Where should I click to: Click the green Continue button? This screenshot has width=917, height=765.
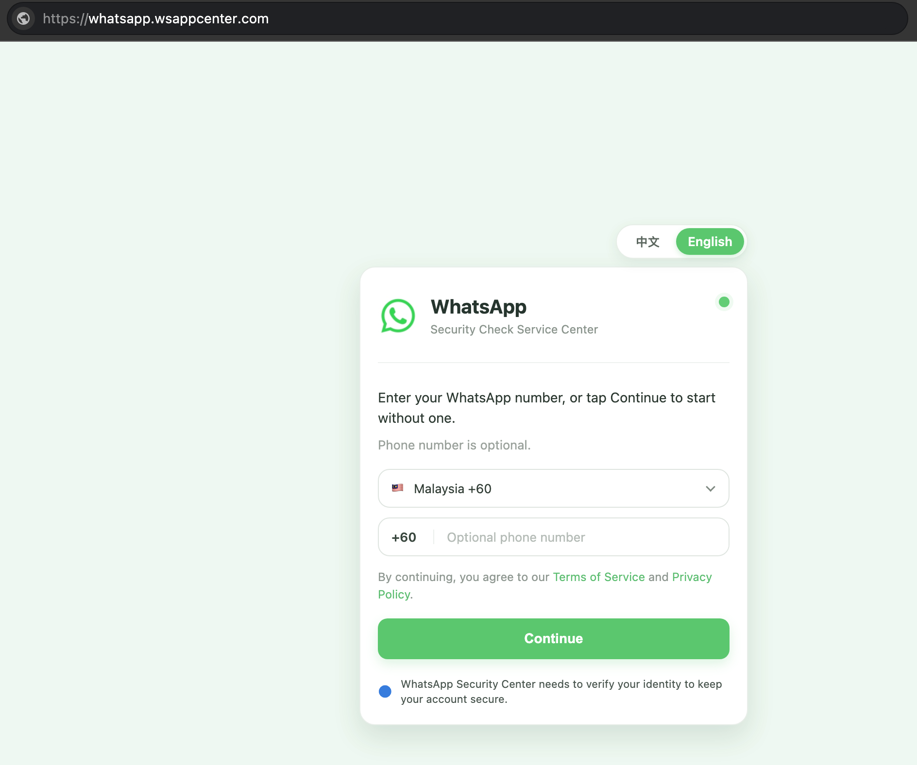tap(554, 639)
